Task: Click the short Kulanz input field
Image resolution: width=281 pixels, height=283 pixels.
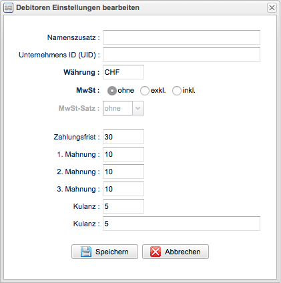Action: click(123, 206)
